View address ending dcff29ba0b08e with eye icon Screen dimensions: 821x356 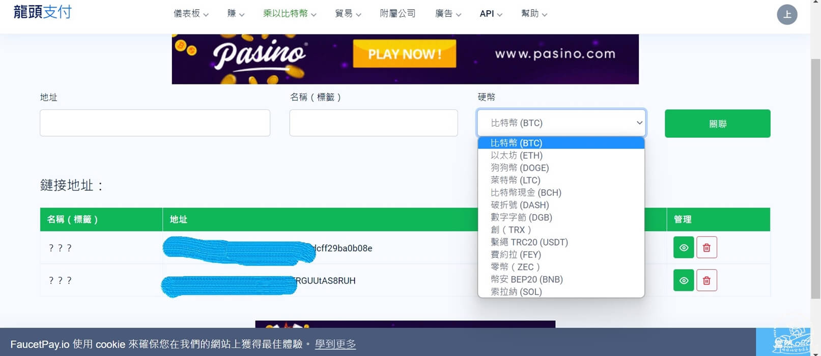pos(684,248)
